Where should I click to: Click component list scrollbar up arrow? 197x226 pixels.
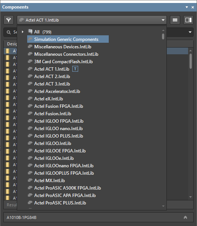pos(190,51)
